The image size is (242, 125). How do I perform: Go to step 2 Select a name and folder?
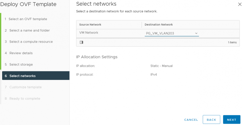click(29, 30)
